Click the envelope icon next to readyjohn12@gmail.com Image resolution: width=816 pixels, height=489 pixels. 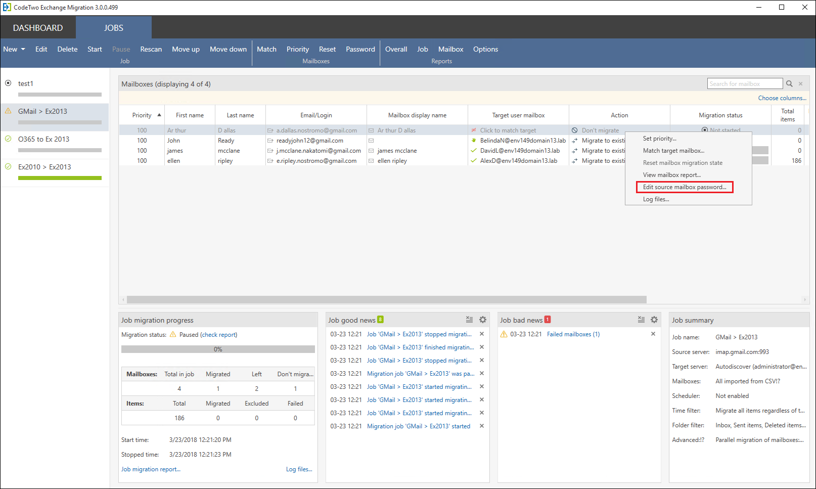pos(269,140)
